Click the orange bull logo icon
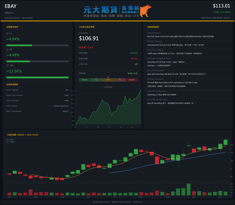Screen dimensions: 235x205 click(x=145, y=11)
